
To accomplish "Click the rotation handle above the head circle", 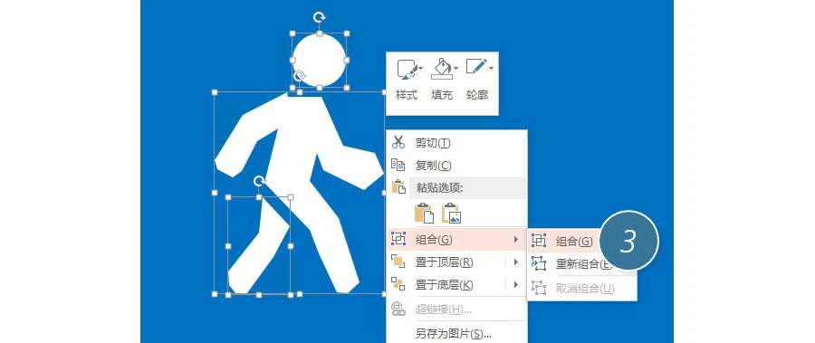I will point(320,18).
